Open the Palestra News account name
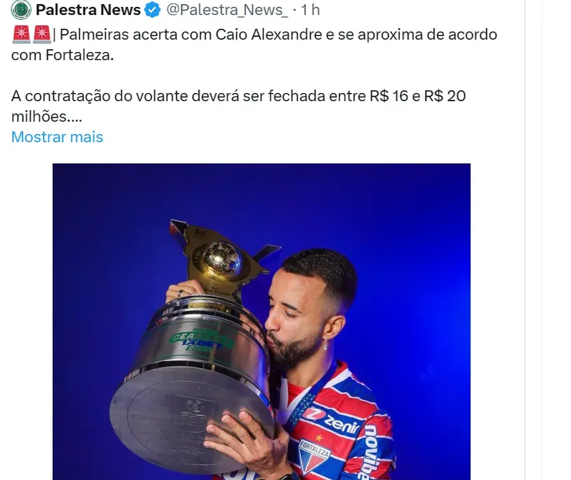 point(88,10)
